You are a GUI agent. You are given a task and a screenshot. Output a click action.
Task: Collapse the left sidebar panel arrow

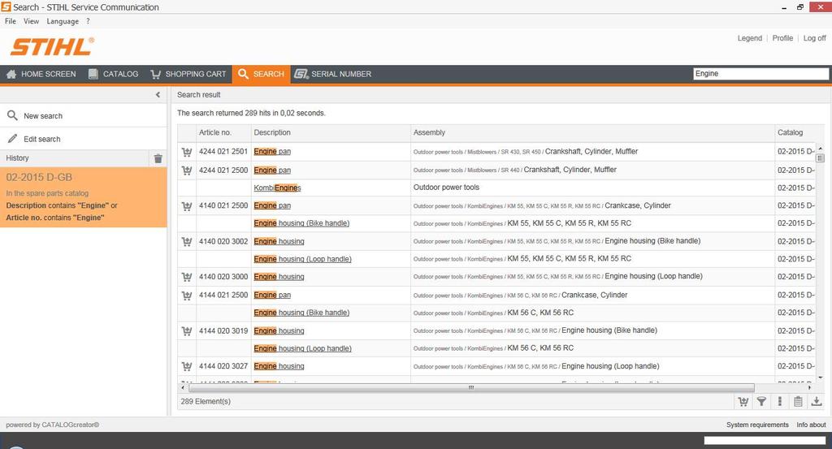pyautogui.click(x=158, y=95)
